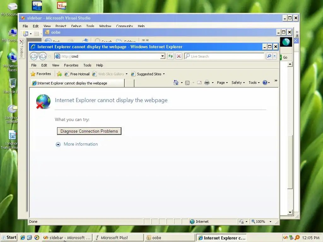323x242 pixels.
Task: Click scroll up arrow in oobe window
Action: 290,64
